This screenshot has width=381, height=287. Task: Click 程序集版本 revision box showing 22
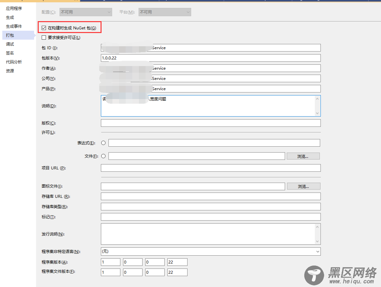pos(177,262)
